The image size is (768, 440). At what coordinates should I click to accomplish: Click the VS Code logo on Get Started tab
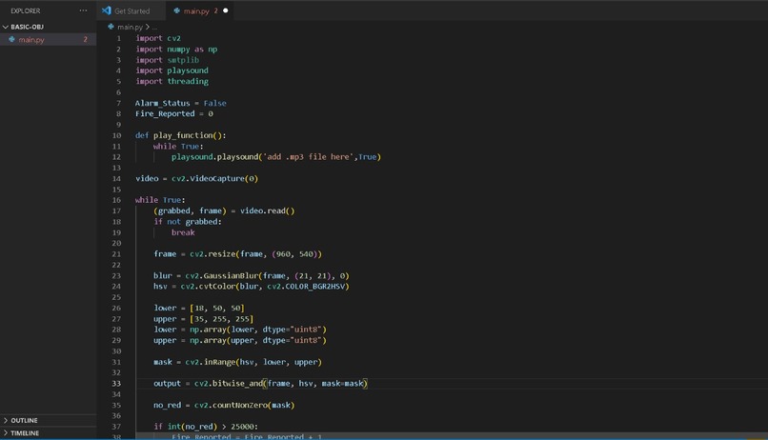pos(107,10)
